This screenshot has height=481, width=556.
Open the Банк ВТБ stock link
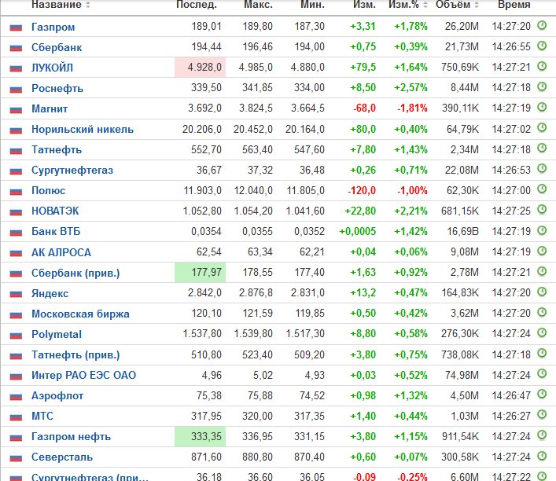click(x=56, y=232)
